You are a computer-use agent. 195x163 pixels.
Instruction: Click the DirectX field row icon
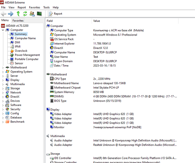[x=52, y=48]
